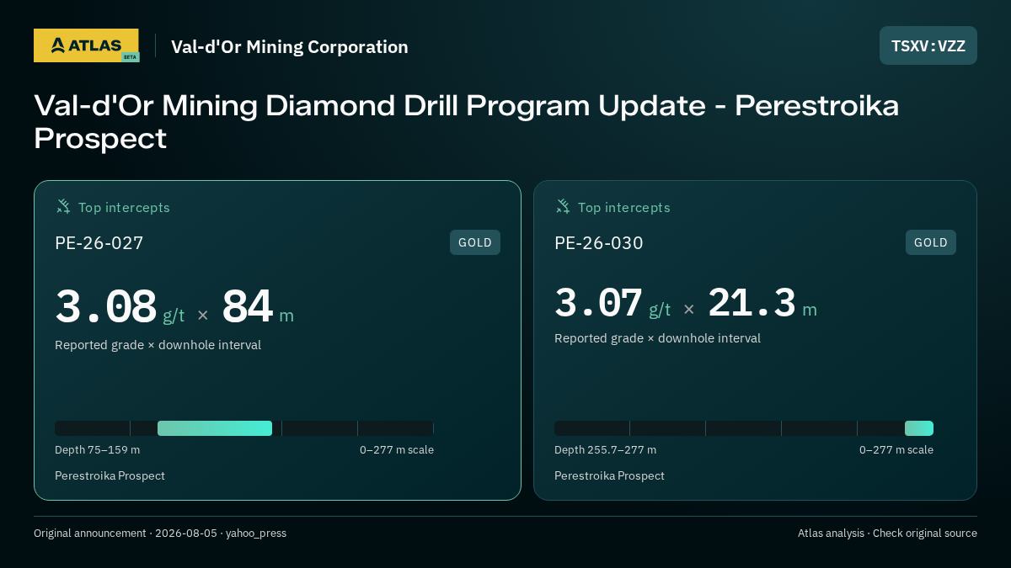Click 'Perestroika Prospect' in PE-26-027 card
The width and height of the screenshot is (1011, 568).
[110, 476]
